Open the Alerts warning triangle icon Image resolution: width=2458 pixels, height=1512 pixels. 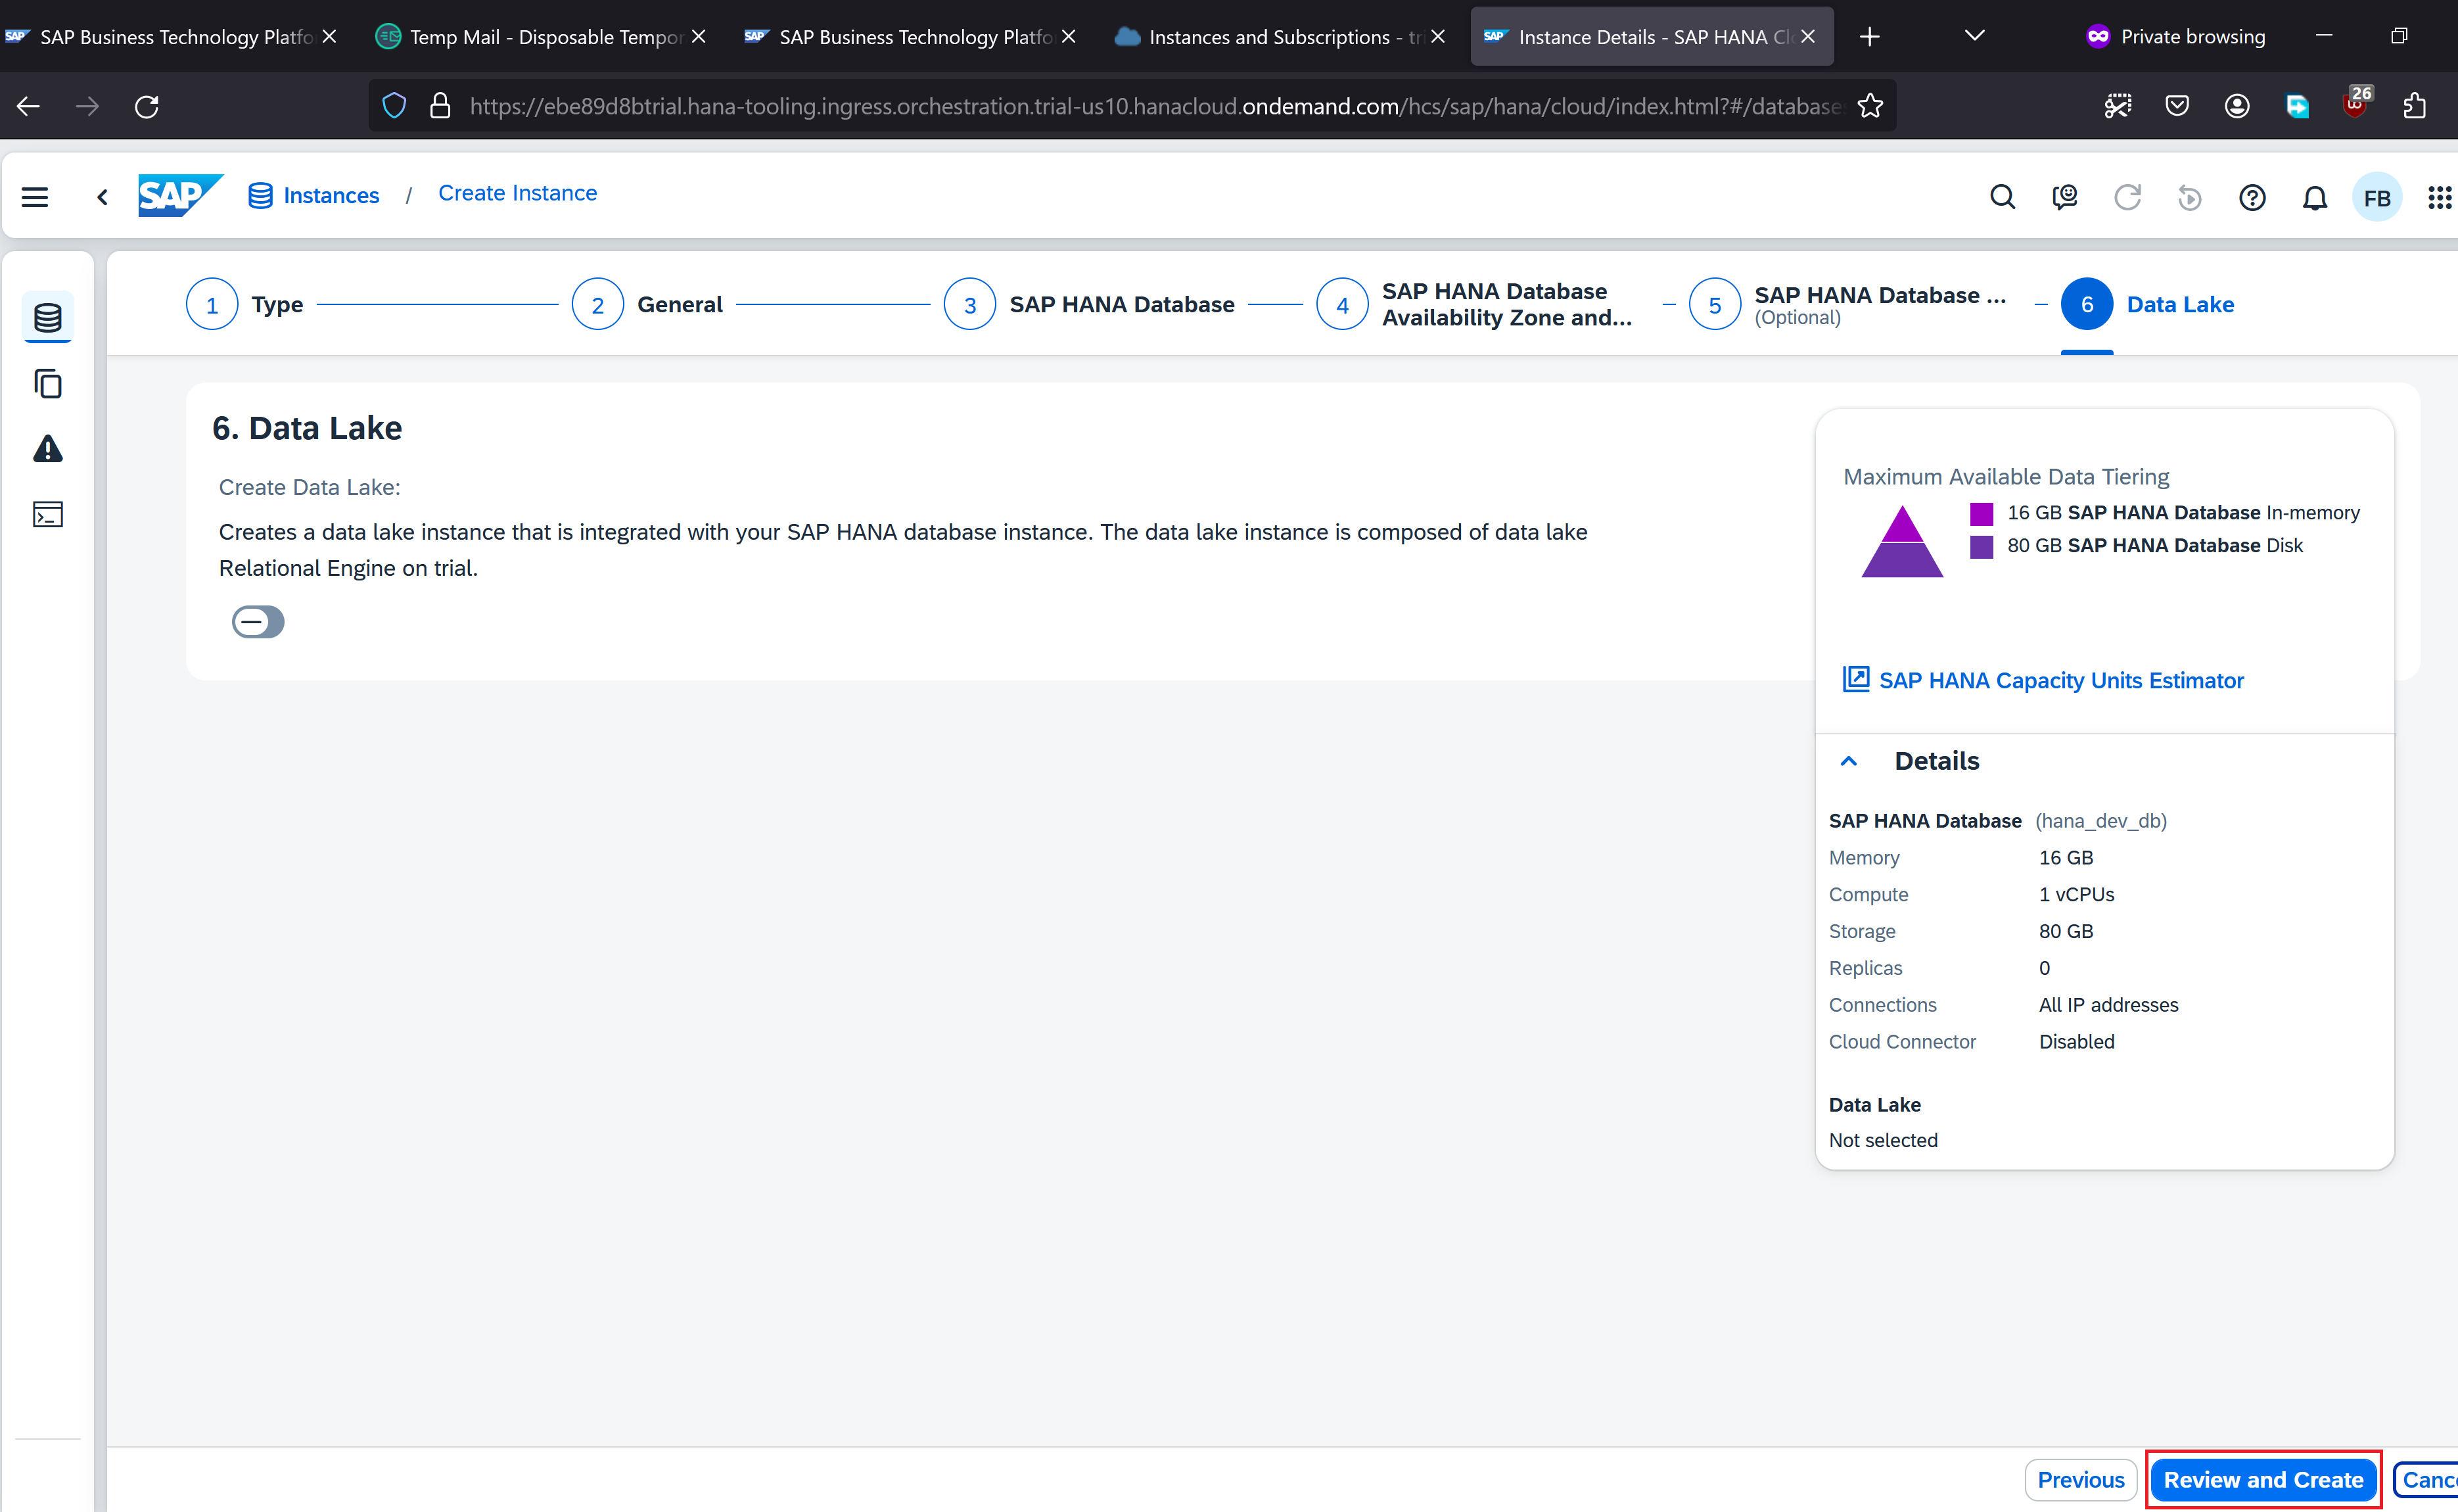(x=48, y=449)
